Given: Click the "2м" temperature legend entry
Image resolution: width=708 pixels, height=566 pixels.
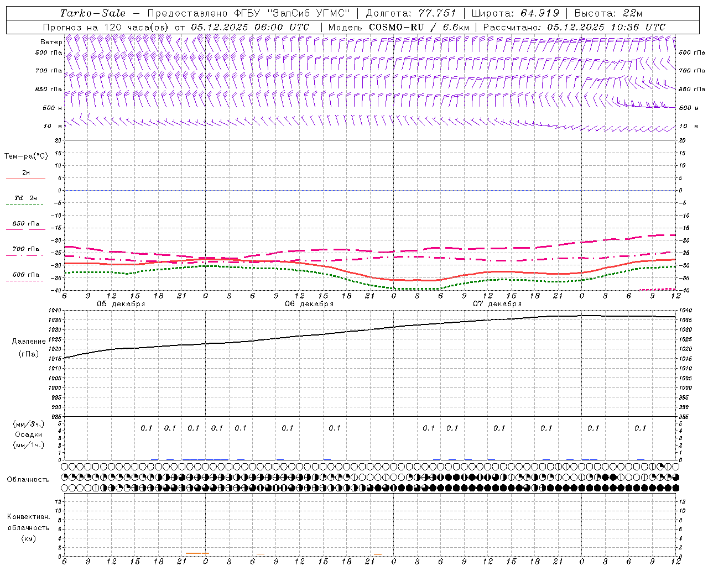Looking at the screenshot, I should [x=26, y=173].
